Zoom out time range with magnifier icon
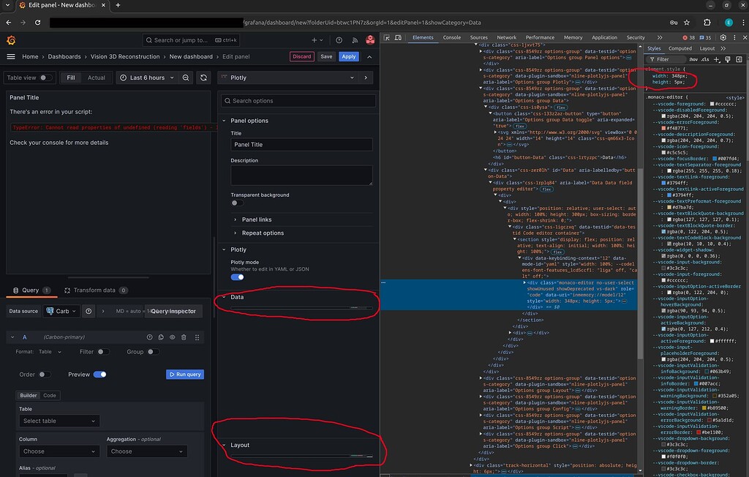Screen dimensions: 749x477 click(185, 77)
